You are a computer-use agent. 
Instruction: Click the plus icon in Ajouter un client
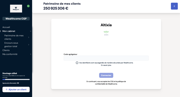tap(7, 89)
